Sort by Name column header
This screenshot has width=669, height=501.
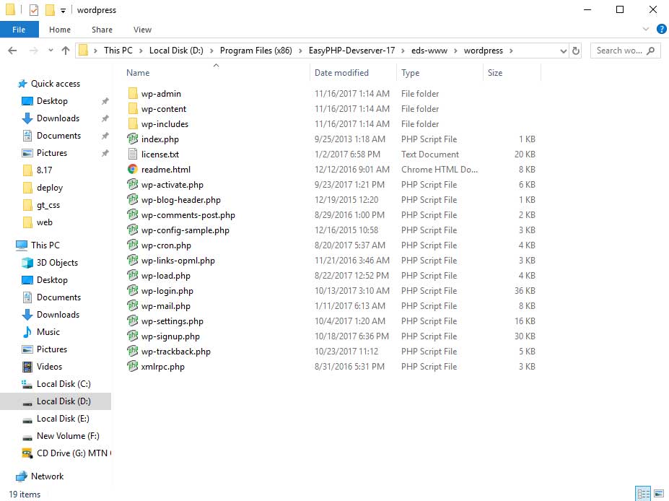coord(217,72)
